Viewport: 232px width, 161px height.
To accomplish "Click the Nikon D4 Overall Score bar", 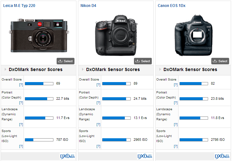I will 116,84.
